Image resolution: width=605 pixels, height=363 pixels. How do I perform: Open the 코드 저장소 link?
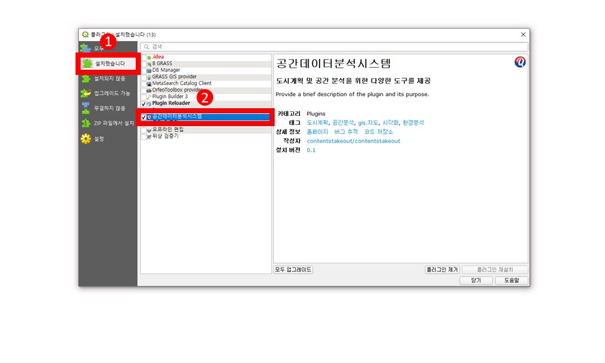[x=378, y=132]
